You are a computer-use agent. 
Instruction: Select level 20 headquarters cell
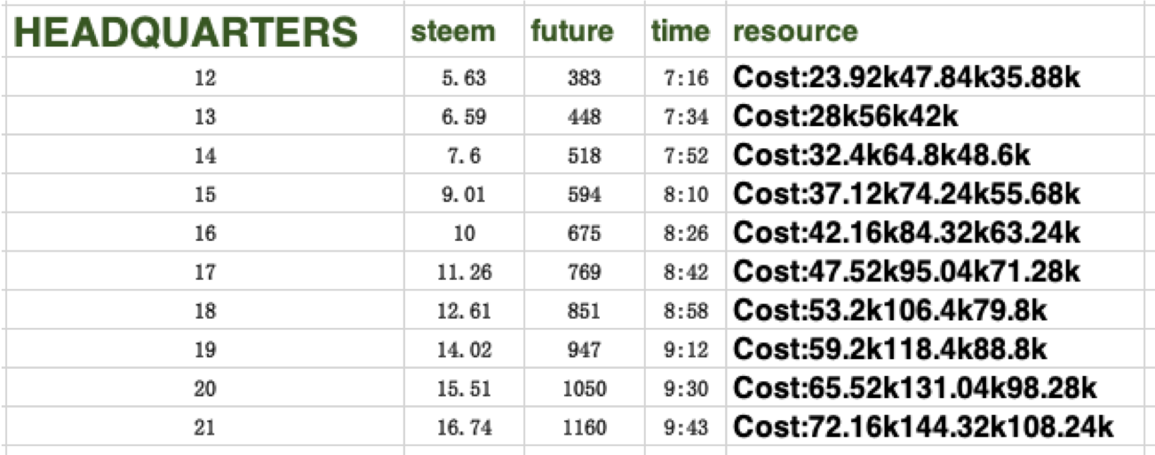click(x=204, y=388)
